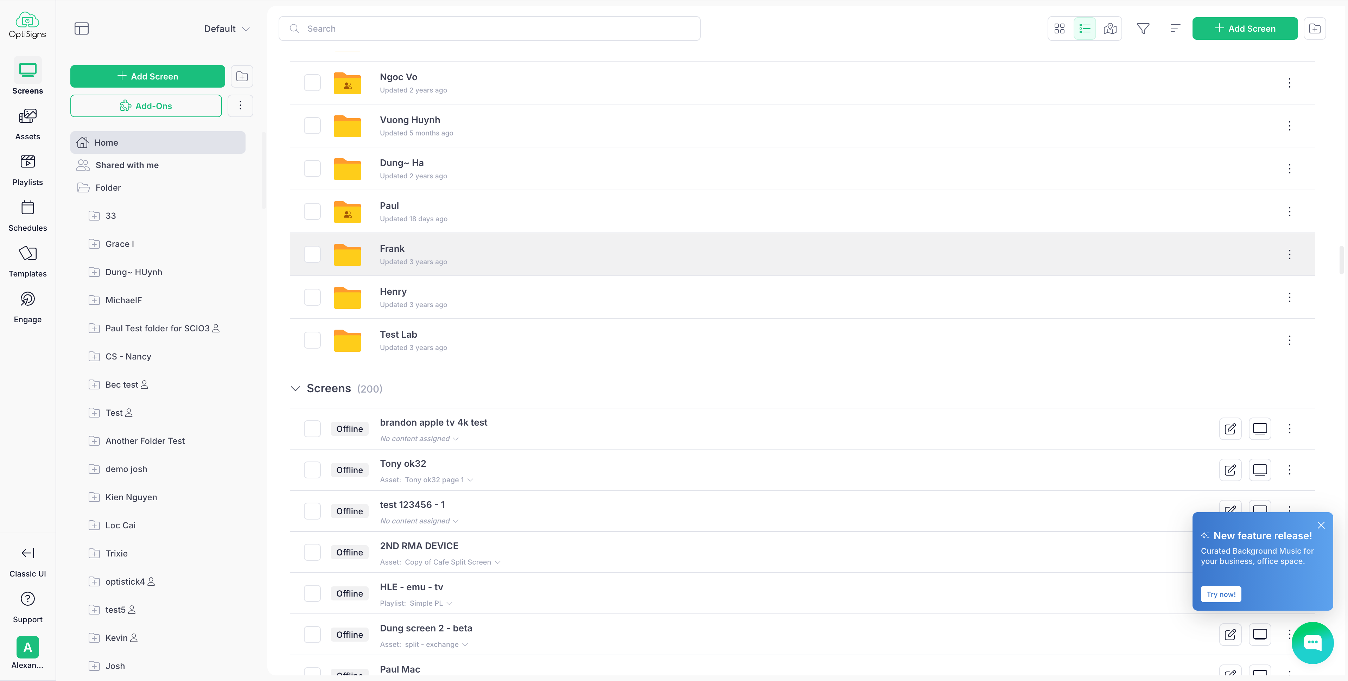Collapse the Screens (200) section
The height and width of the screenshot is (681, 1348).
point(295,388)
